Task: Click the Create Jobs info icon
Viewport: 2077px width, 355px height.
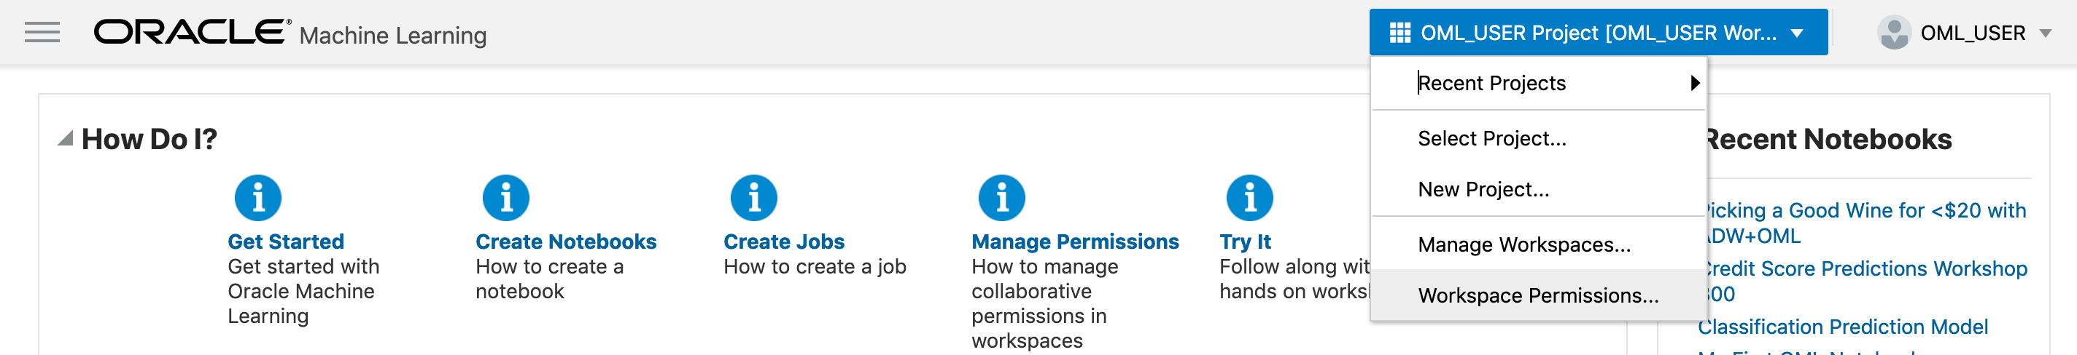Action: pyautogui.click(x=754, y=197)
